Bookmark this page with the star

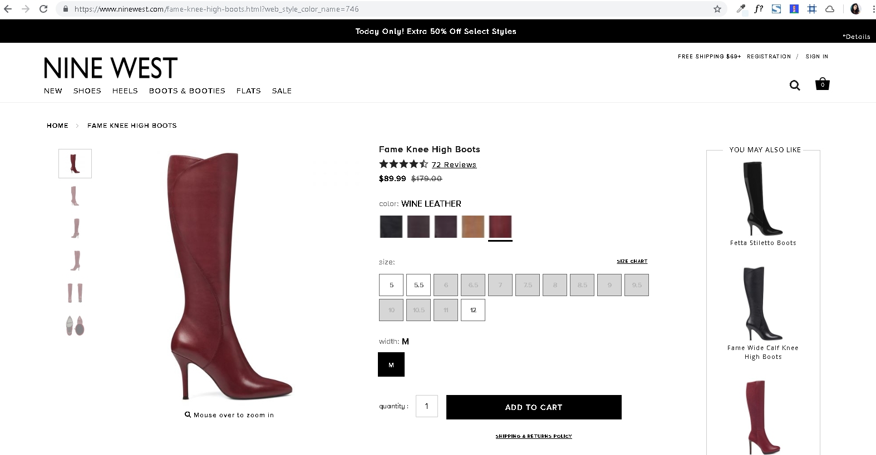click(717, 9)
